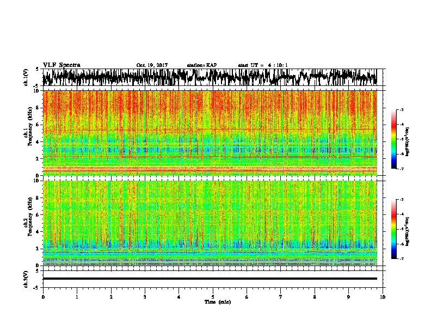Click the time axis tick label "2"
The image size is (431, 333).
[x=111, y=297]
